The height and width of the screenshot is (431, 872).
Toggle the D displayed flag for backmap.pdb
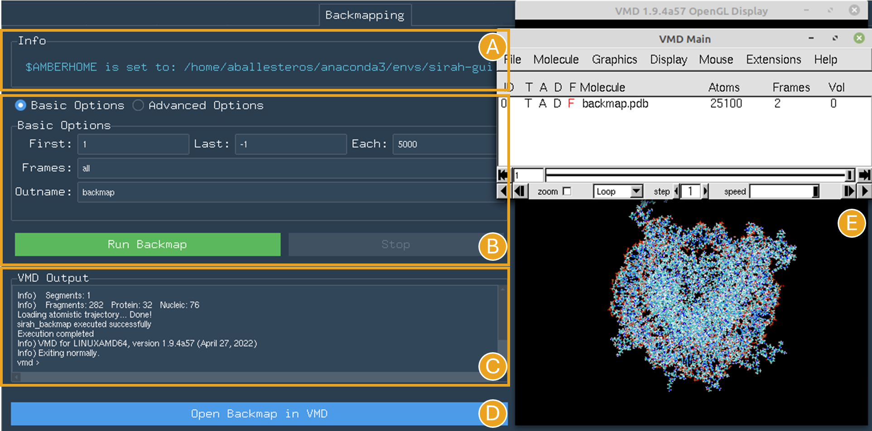coord(557,104)
